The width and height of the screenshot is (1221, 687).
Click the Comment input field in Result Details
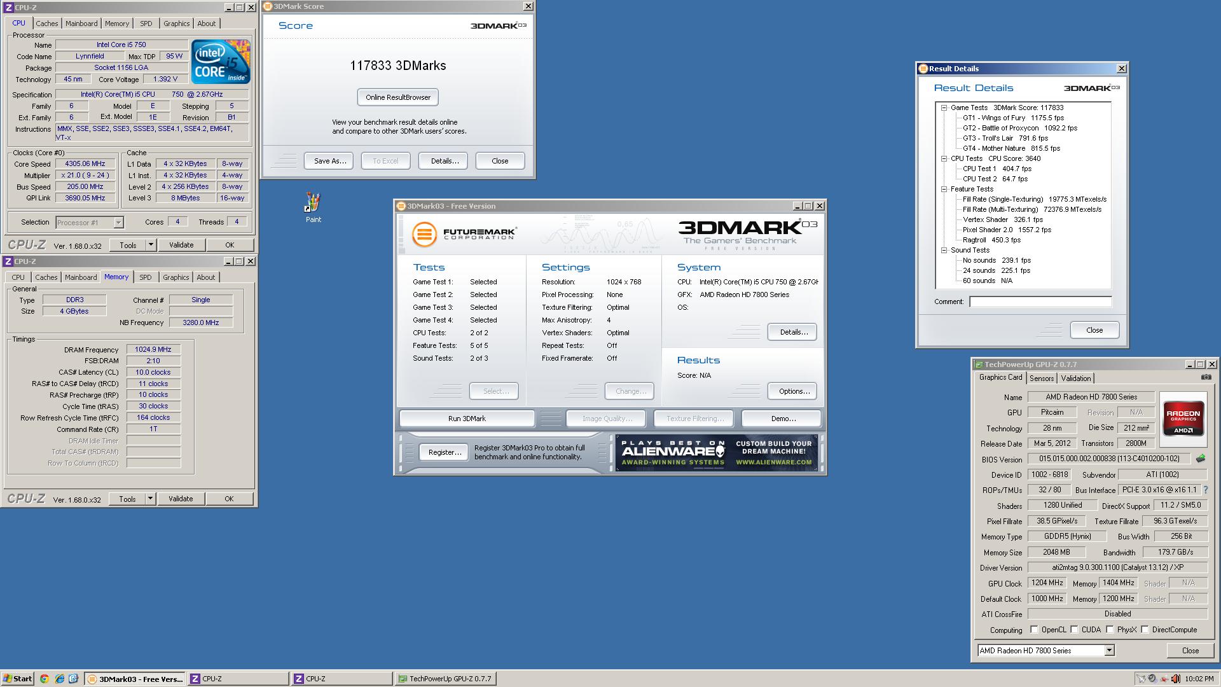[1040, 302]
